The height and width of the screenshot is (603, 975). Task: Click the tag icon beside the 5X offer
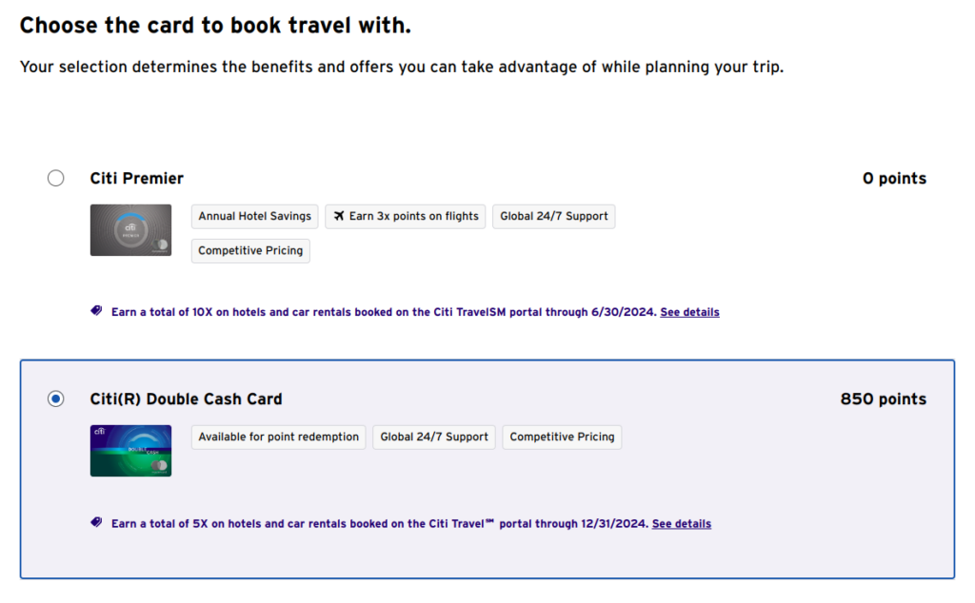coord(96,522)
